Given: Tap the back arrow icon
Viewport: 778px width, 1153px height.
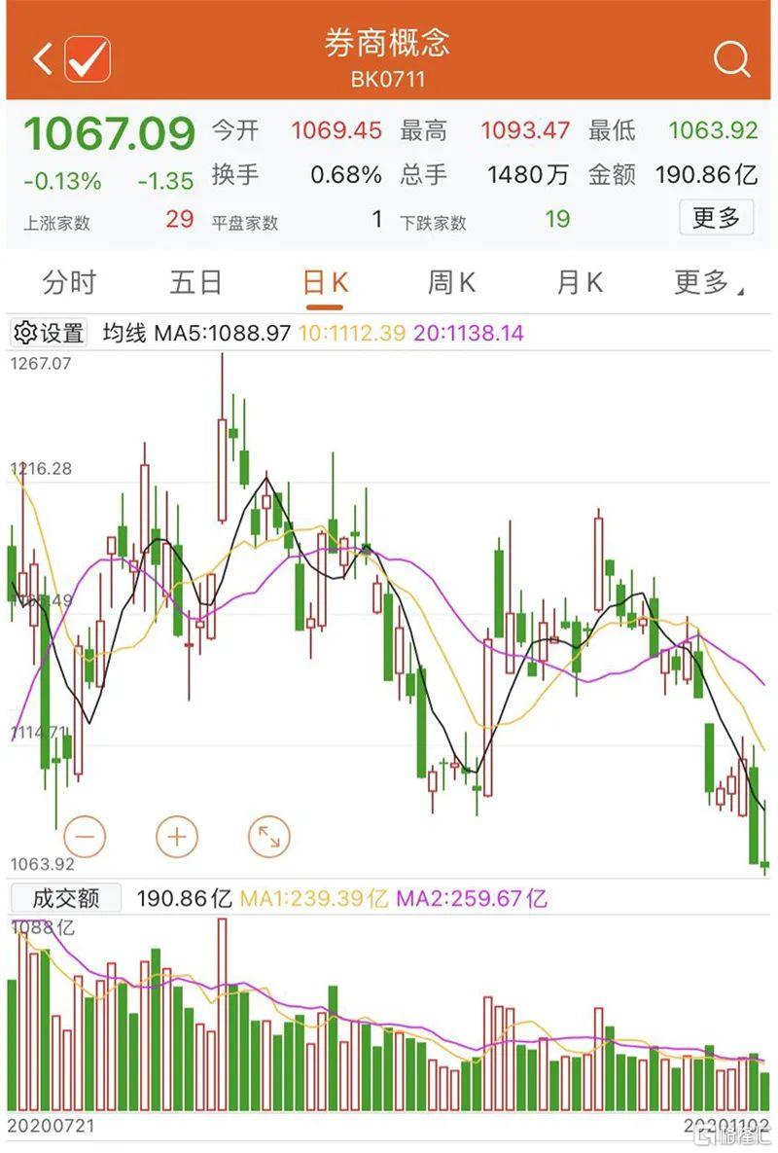Looking at the screenshot, I should (43, 58).
